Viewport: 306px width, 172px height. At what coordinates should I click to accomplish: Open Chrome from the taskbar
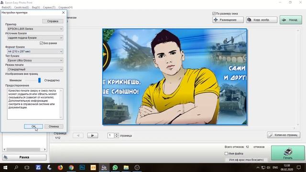coord(71,167)
